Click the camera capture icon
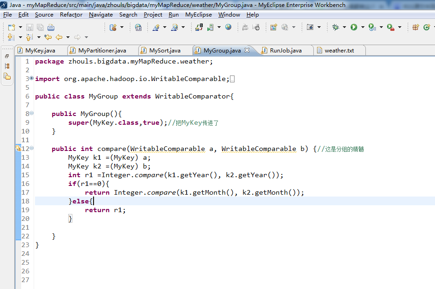435x289 pixels. 310,27
